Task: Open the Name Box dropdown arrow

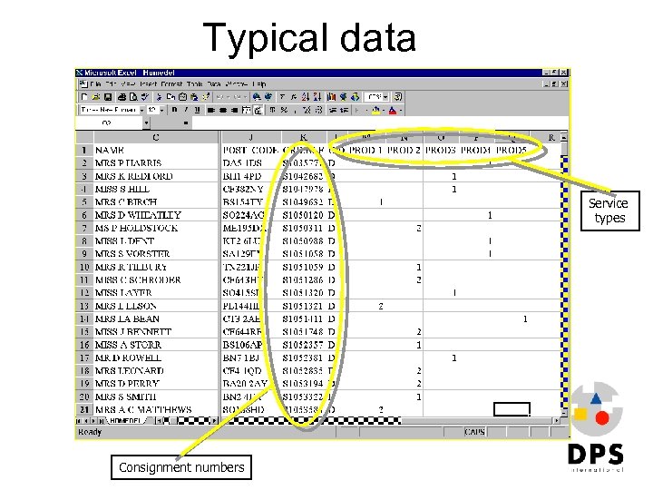Action: (146, 122)
